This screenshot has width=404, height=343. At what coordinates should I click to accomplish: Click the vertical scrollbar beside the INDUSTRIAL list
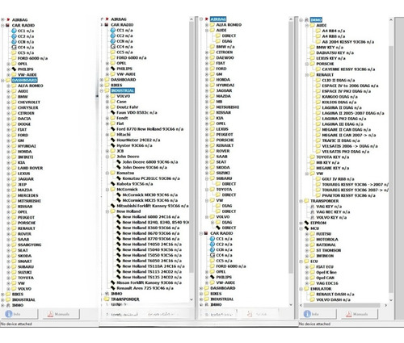click(191, 148)
